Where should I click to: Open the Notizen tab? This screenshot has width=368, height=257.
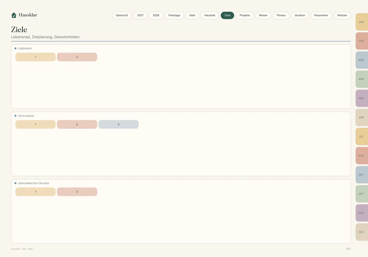pyautogui.click(x=342, y=15)
